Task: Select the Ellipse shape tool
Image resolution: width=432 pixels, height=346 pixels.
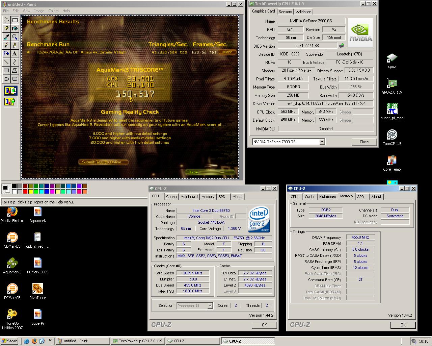Action: point(6,79)
